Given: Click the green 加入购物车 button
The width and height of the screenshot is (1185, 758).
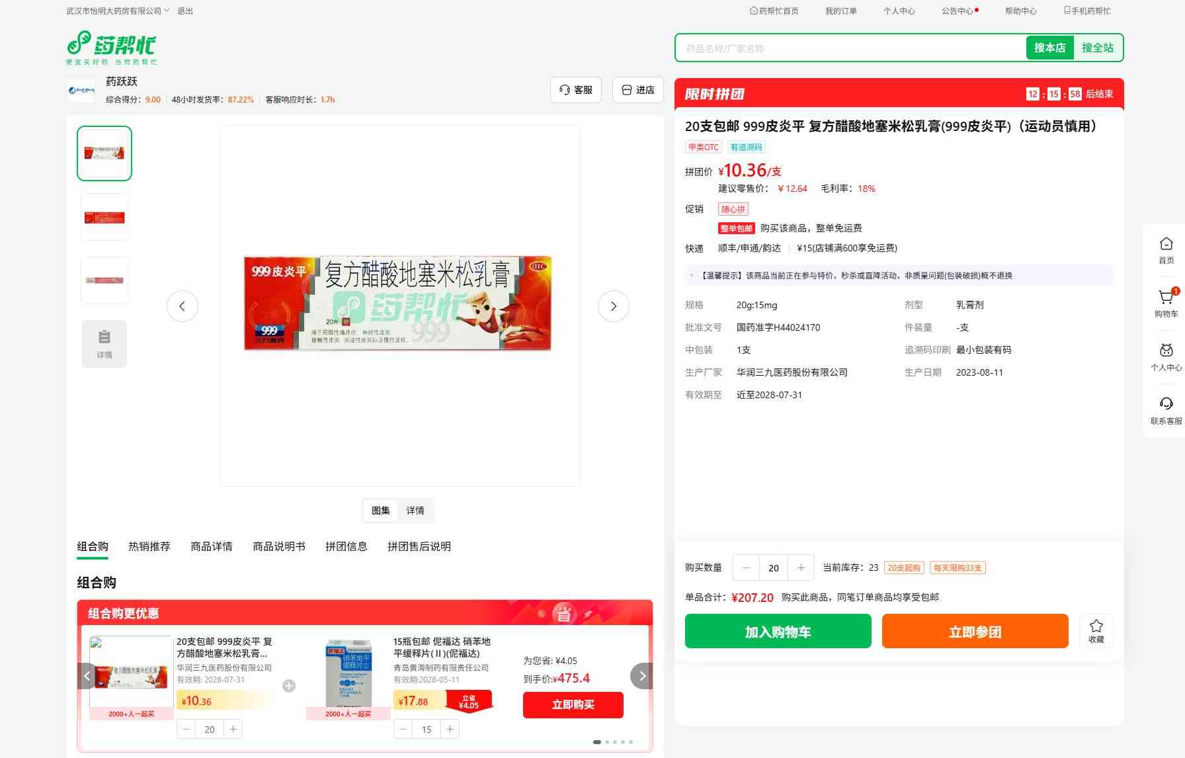Looking at the screenshot, I should (x=778, y=631).
